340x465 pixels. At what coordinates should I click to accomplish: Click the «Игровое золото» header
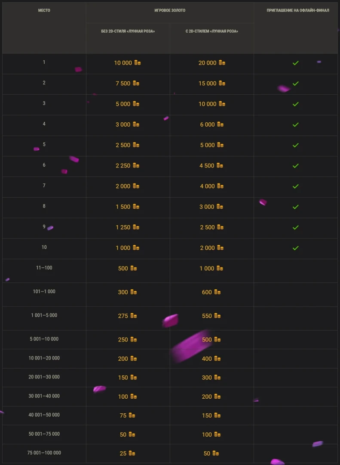[x=170, y=11]
